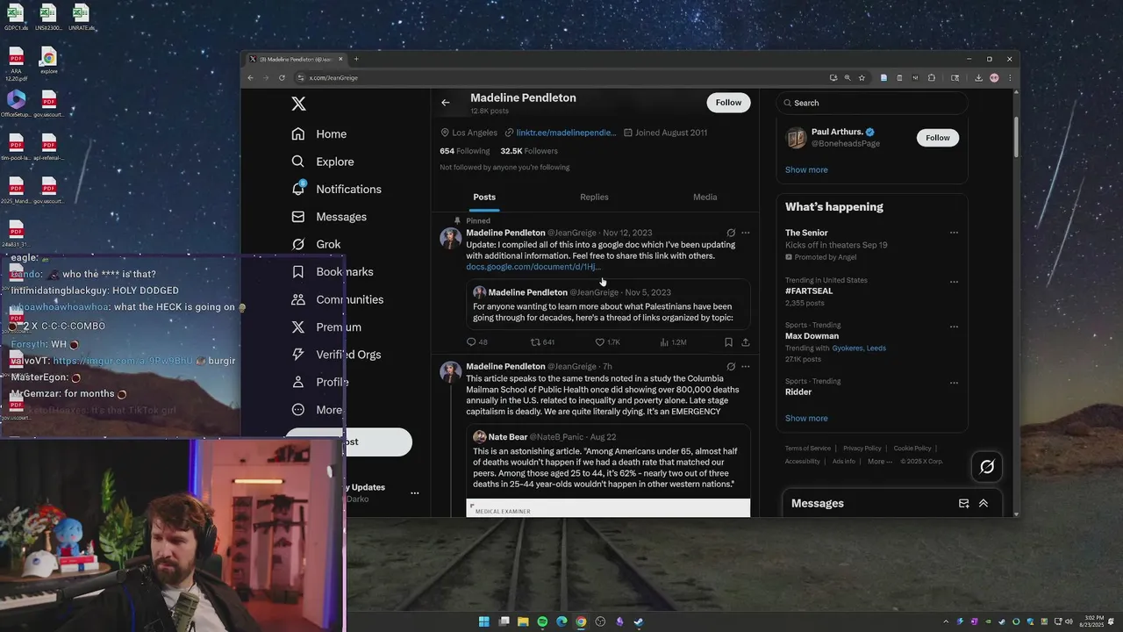
Task: Open more options for #FARTSEAL trend
Action: (954, 282)
